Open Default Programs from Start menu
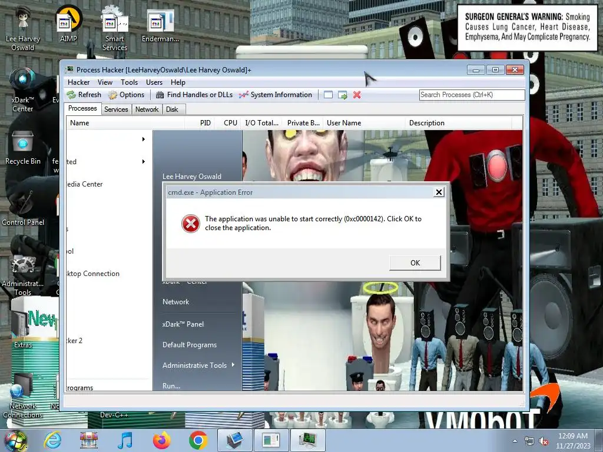 tap(190, 345)
